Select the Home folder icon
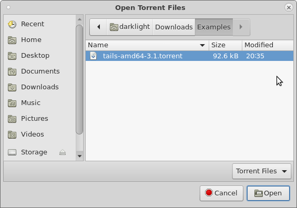Screen dimensions: 297x208 coord(12,40)
